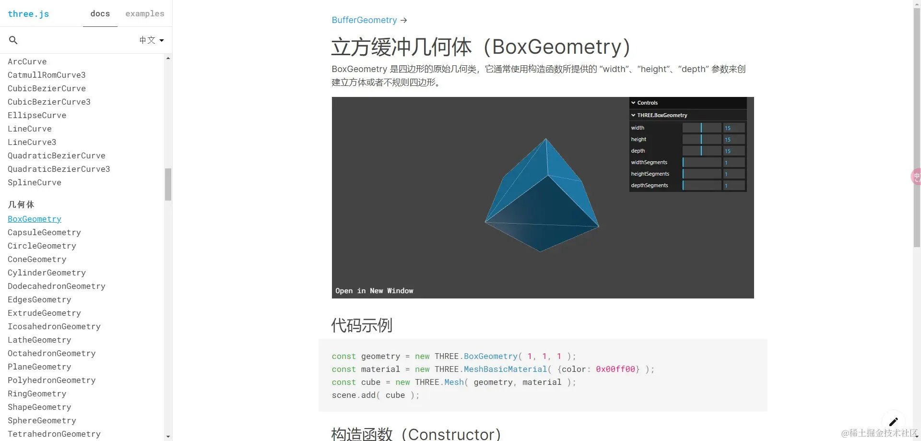This screenshot has height=441, width=921.
Task: Follow the BufferGeometry parent link
Action: point(364,20)
